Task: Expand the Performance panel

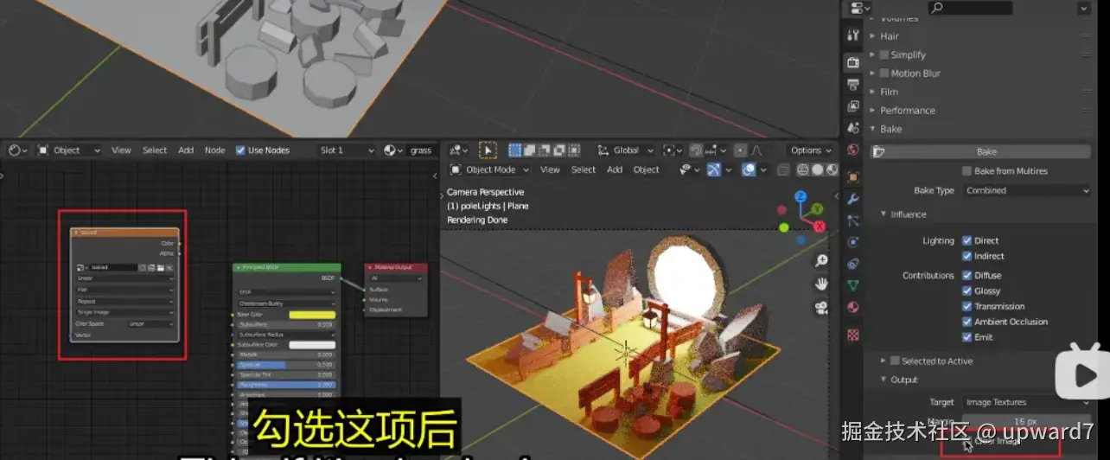Action: click(907, 111)
